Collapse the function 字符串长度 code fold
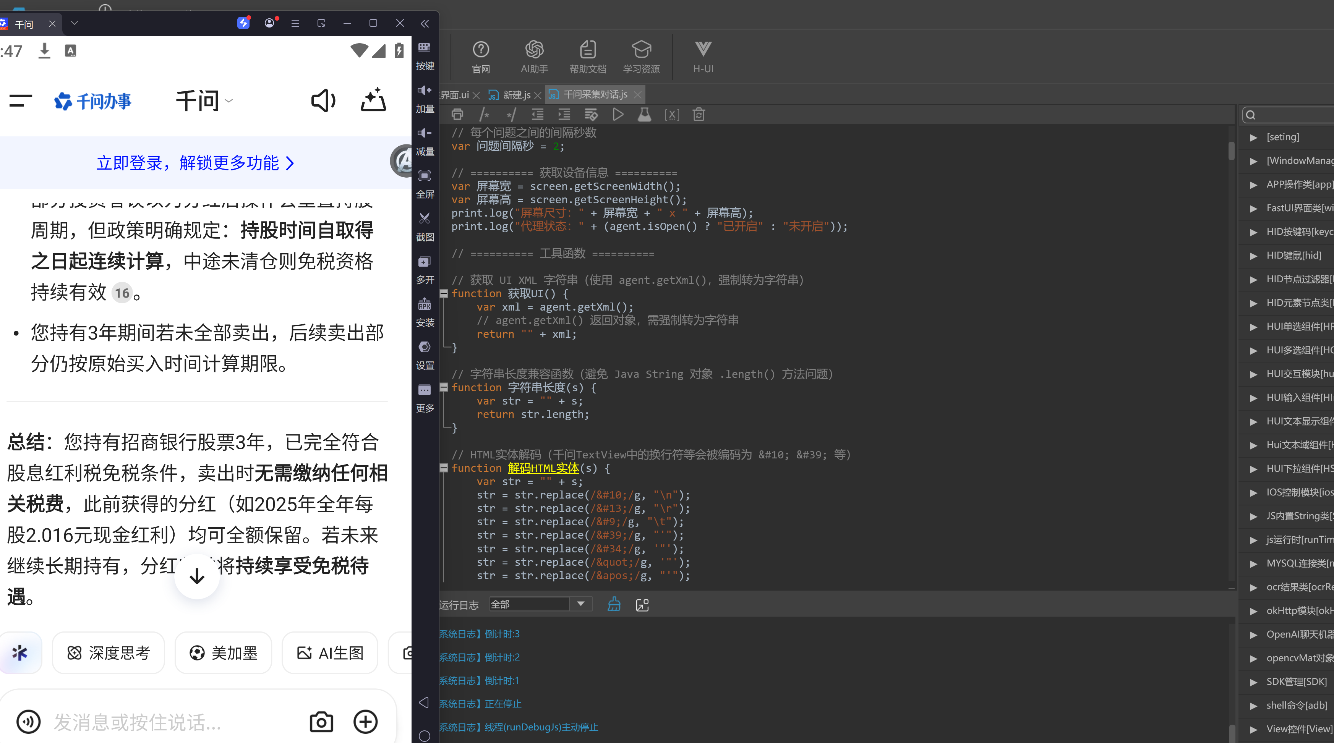Viewport: 1334px width, 743px height. click(x=444, y=387)
